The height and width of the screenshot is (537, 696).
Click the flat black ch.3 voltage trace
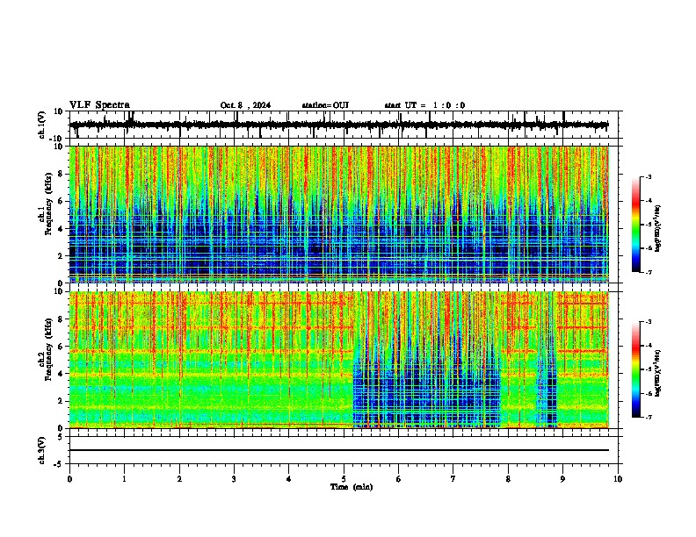(338, 450)
